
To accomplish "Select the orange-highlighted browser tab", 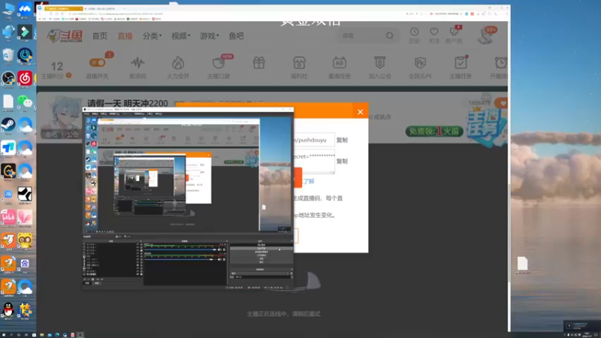I will (x=63, y=8).
